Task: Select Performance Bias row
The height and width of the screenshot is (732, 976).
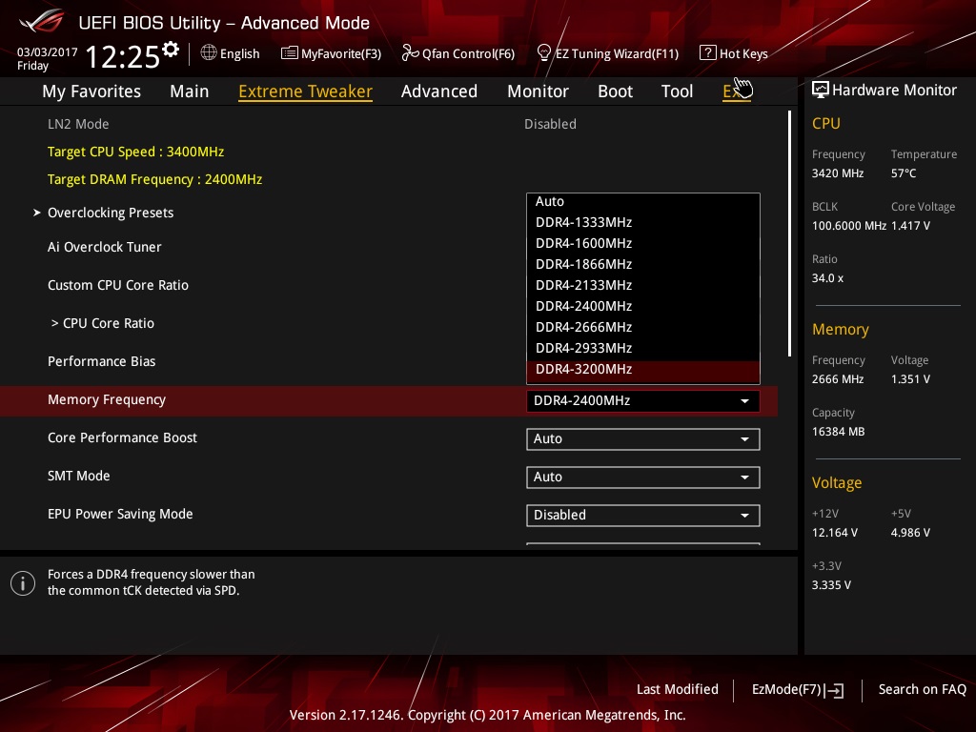Action: pos(101,361)
